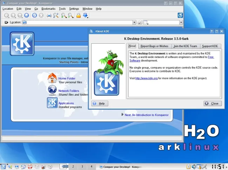Reload the page with the refresh icon

(34, 15)
